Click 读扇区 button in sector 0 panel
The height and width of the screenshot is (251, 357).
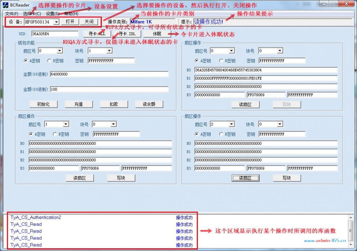(245, 104)
